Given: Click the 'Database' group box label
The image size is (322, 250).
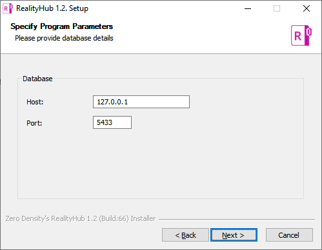Looking at the screenshot, I should (37, 79).
